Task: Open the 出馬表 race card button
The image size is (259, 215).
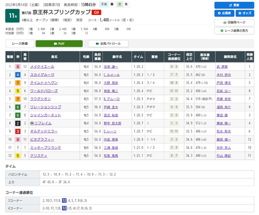Action: click(224, 13)
